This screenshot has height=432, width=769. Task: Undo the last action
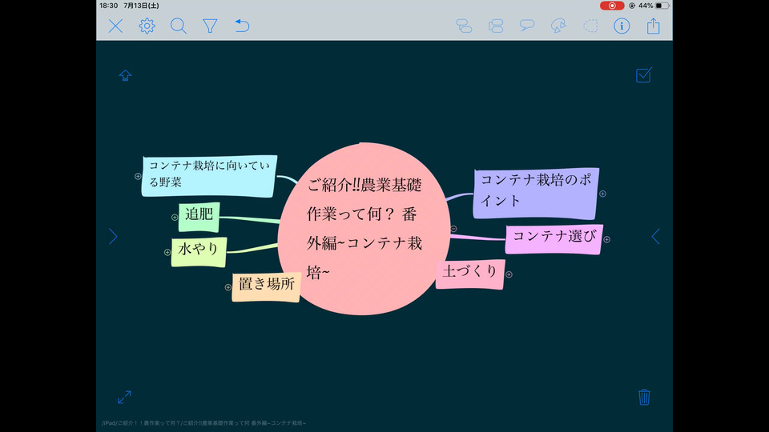point(242,26)
